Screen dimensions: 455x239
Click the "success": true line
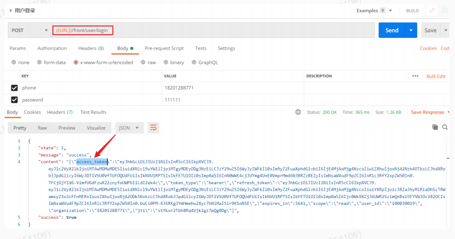[x=57, y=217]
